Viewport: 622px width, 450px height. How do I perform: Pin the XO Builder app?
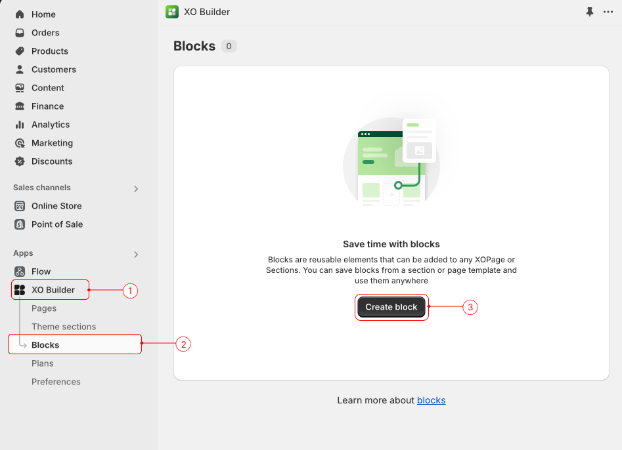589,12
